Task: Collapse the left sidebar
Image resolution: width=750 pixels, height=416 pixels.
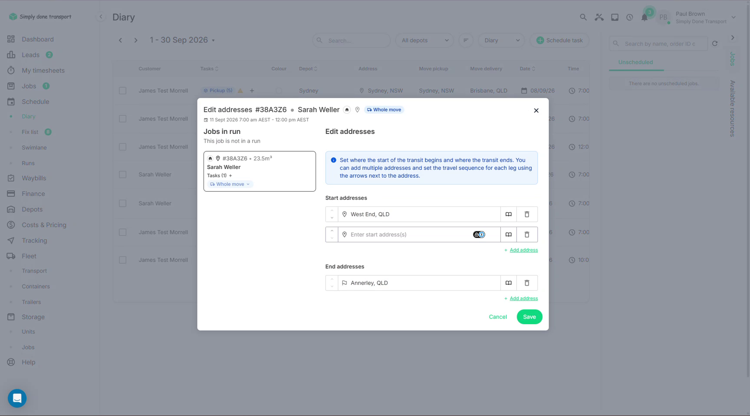Action: click(x=101, y=17)
